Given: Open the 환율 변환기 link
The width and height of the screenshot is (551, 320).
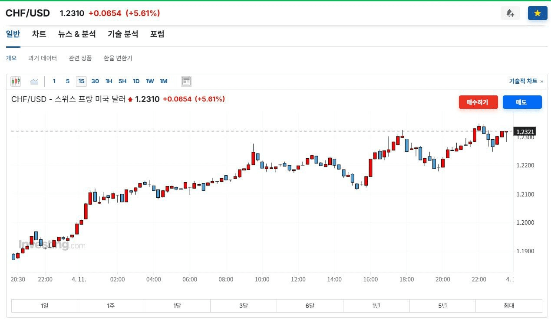Looking at the screenshot, I should (118, 58).
